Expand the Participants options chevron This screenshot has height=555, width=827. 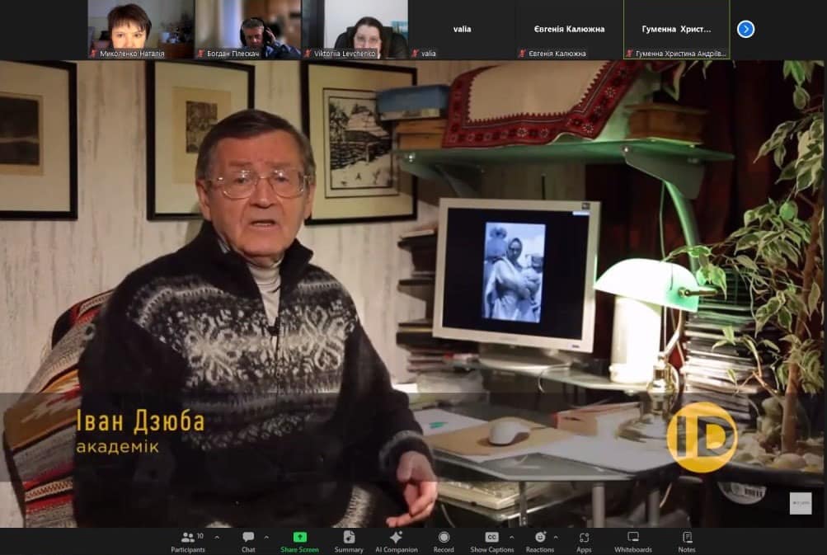(x=217, y=536)
